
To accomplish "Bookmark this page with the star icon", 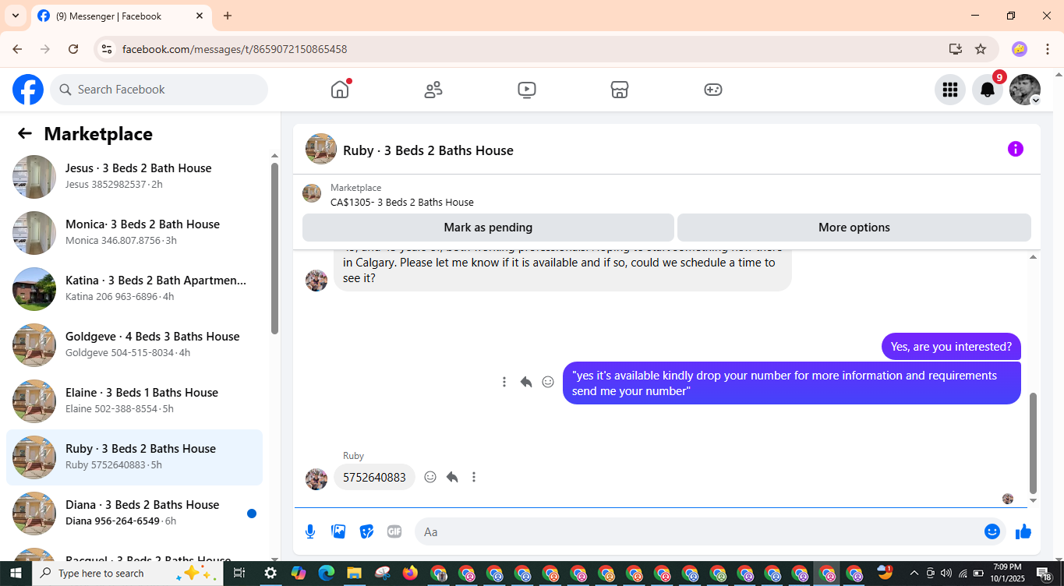I will pos(981,49).
